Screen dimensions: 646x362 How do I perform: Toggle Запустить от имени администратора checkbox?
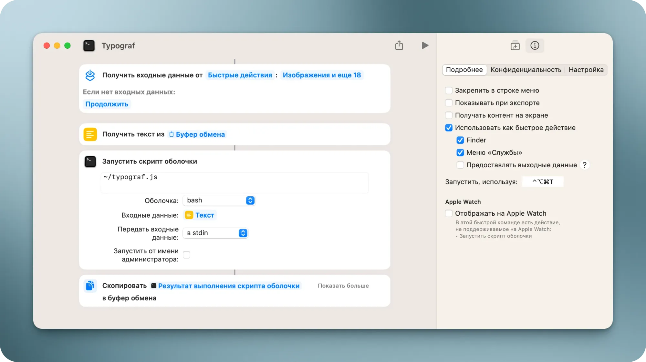tap(186, 255)
